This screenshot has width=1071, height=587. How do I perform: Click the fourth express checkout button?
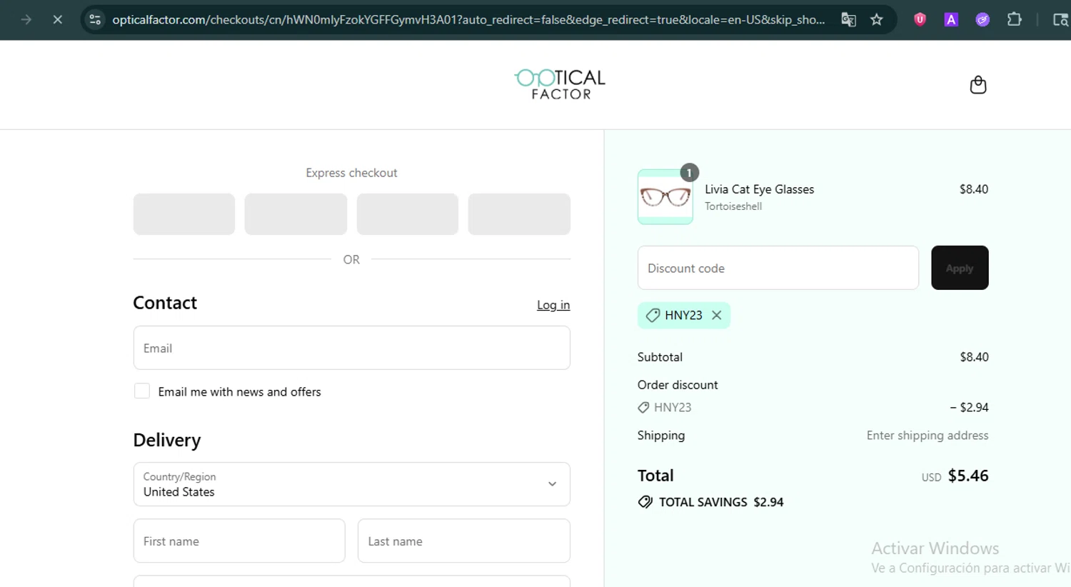click(x=519, y=214)
